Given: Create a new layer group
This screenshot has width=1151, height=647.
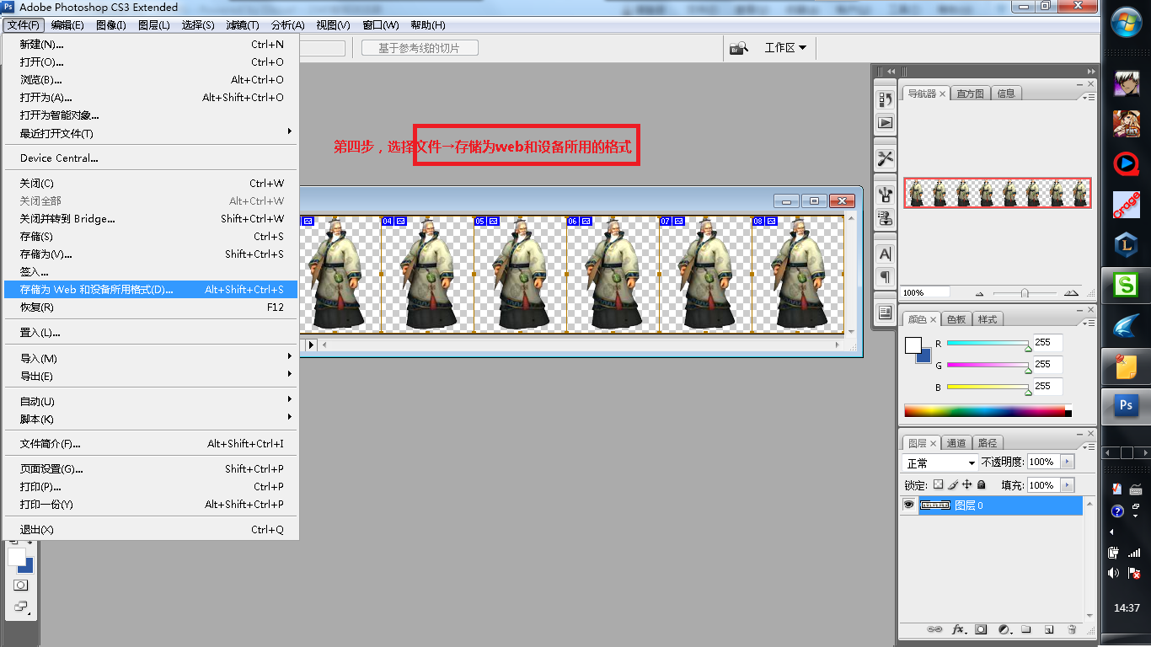Looking at the screenshot, I should (x=1026, y=629).
